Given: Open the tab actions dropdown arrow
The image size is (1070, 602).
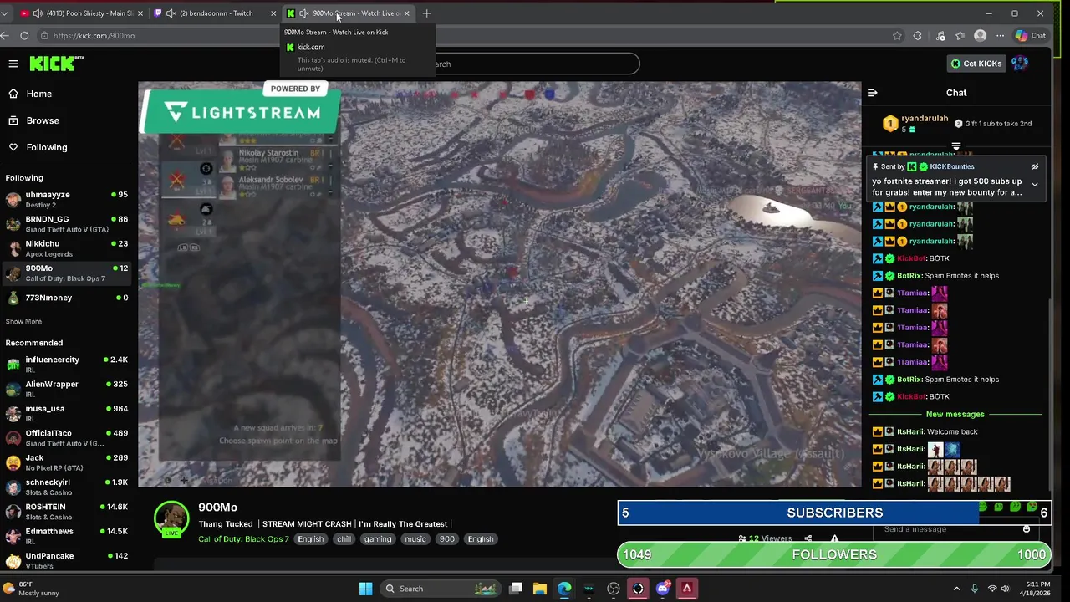Looking at the screenshot, I should point(4,13).
